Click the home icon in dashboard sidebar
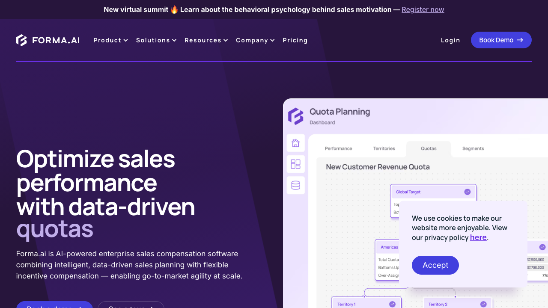 coord(295,143)
